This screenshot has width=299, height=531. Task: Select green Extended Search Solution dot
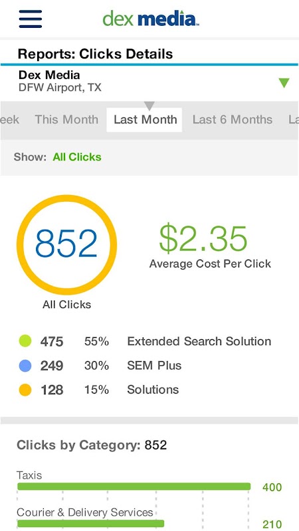point(25,341)
